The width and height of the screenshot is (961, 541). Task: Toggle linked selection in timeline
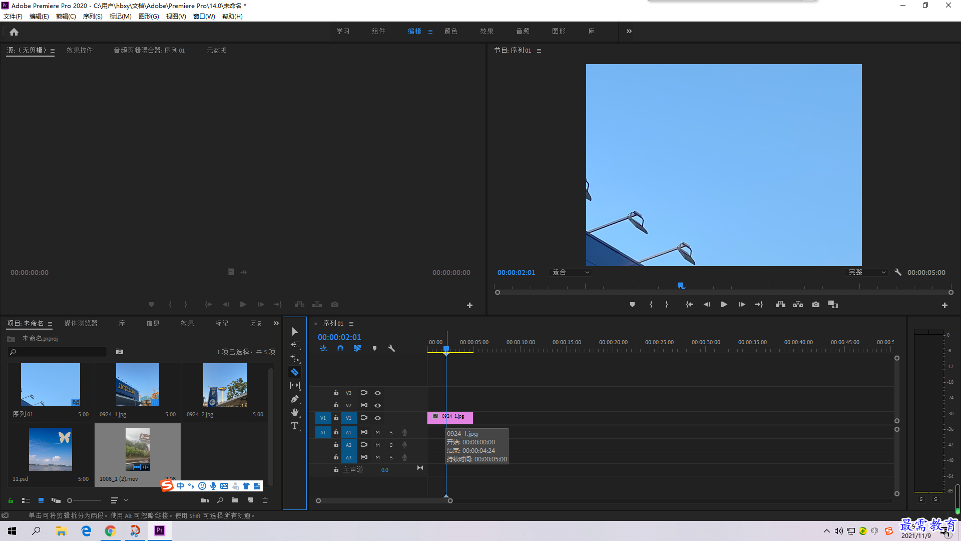[357, 348]
